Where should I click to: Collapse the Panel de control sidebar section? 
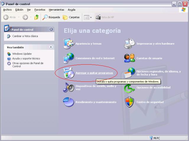tap(51, 29)
